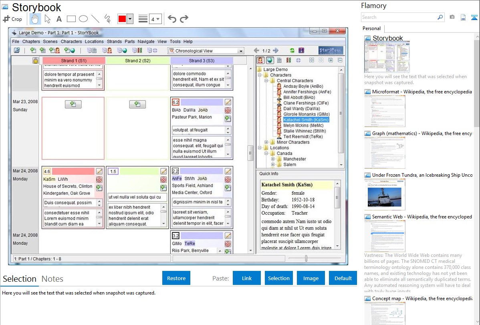
Task: Pick the freehand scribble tool
Action: click(x=107, y=19)
